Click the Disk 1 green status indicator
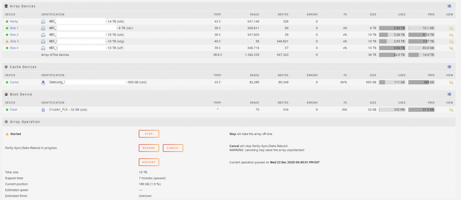The width and height of the screenshot is (461, 200). point(7,28)
